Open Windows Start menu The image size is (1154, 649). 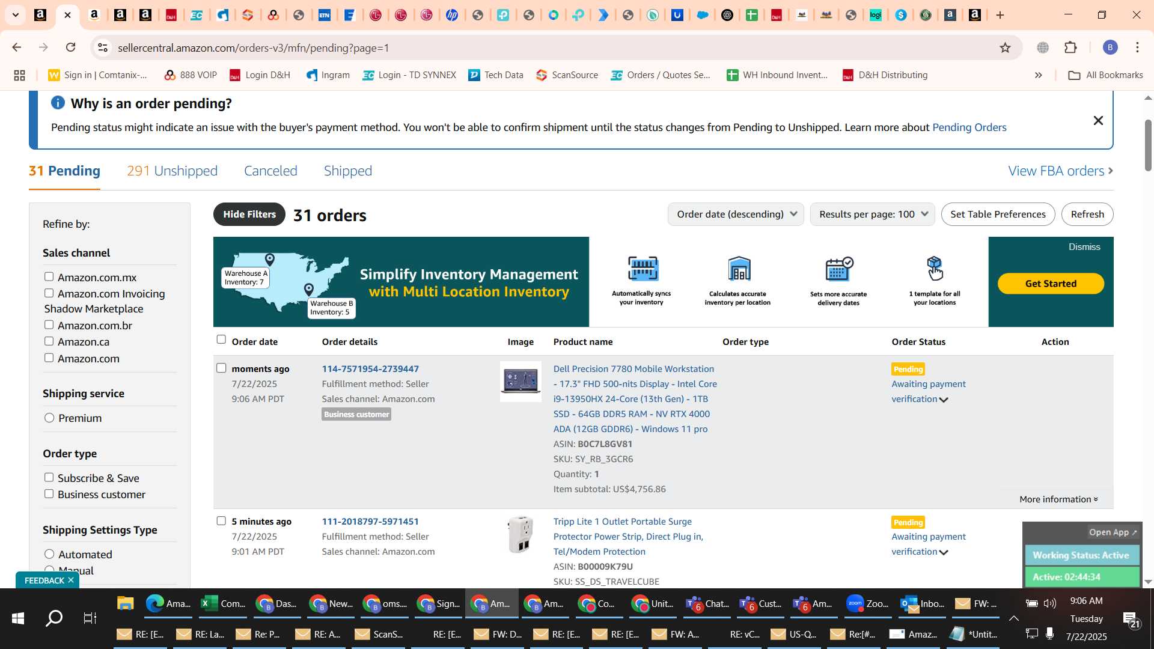coord(17,618)
